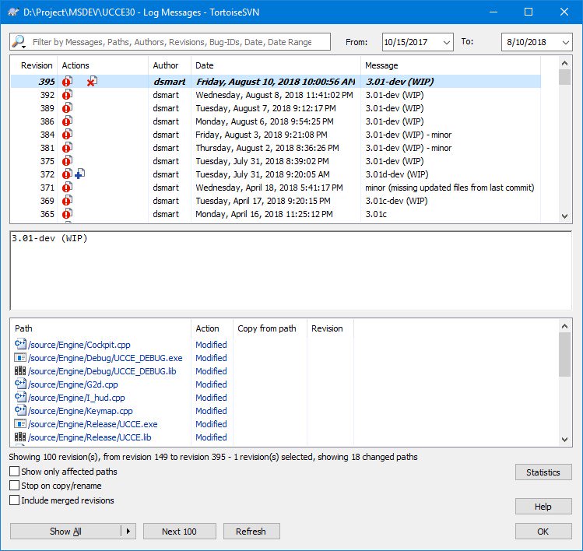The width and height of the screenshot is (583, 551).
Task: Click the C++ file icon of I_hud.cpp
Action: pos(20,397)
